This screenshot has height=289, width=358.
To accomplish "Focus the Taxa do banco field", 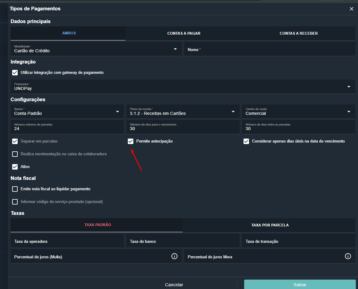I will pos(183,241).
